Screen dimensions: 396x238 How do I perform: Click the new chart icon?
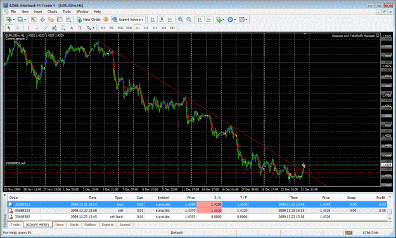[x=9, y=20]
